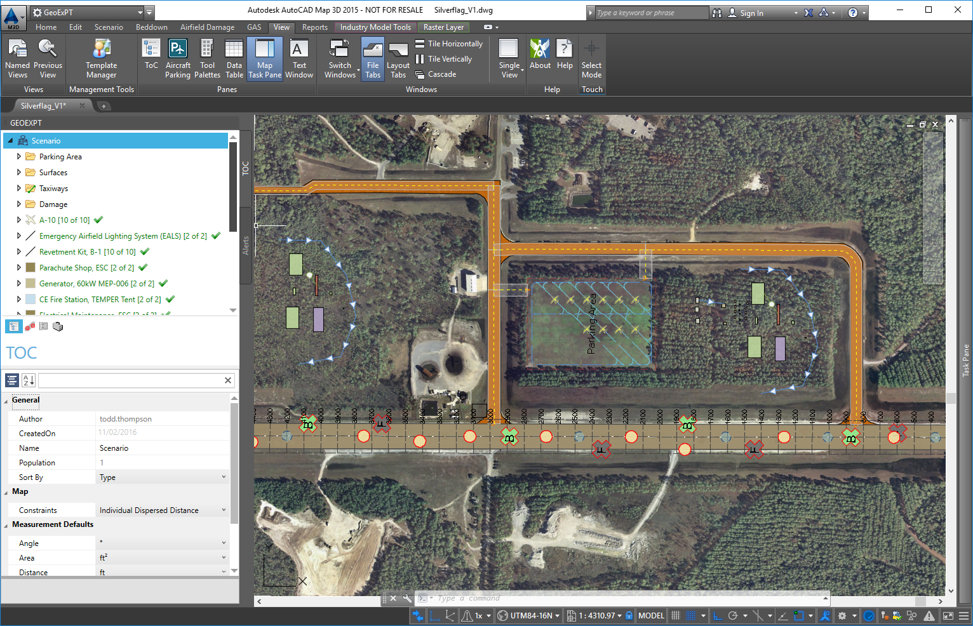
Task: Open AutoCAD application menu logo
Action: [x=13, y=17]
